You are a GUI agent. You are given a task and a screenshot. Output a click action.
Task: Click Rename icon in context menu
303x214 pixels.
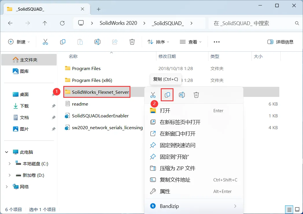[x=182, y=95]
